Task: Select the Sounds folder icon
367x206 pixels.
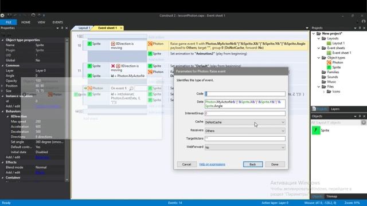Action: tap(324, 77)
